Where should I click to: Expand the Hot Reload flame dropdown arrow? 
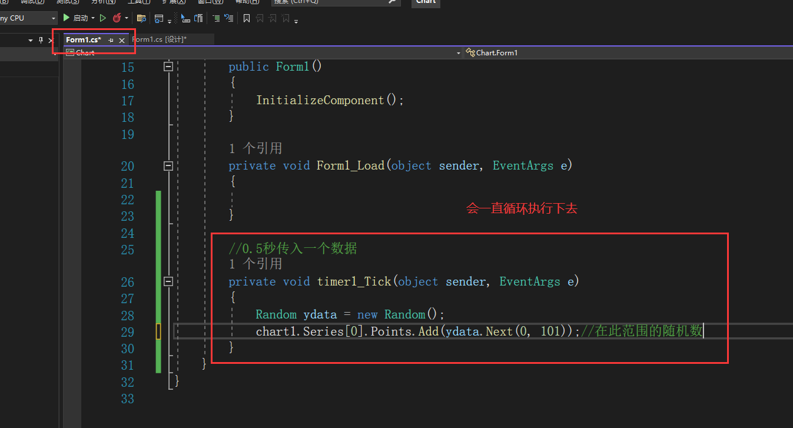(127, 18)
